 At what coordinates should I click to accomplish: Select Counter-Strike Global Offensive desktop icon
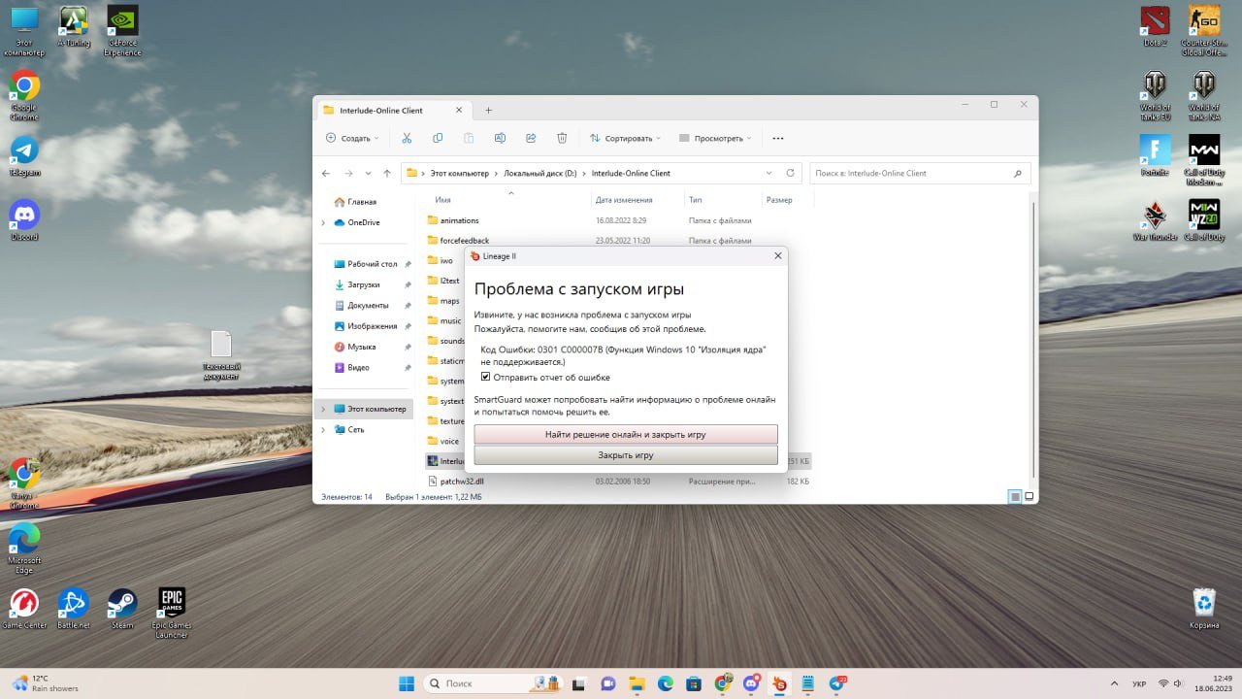(1203, 31)
